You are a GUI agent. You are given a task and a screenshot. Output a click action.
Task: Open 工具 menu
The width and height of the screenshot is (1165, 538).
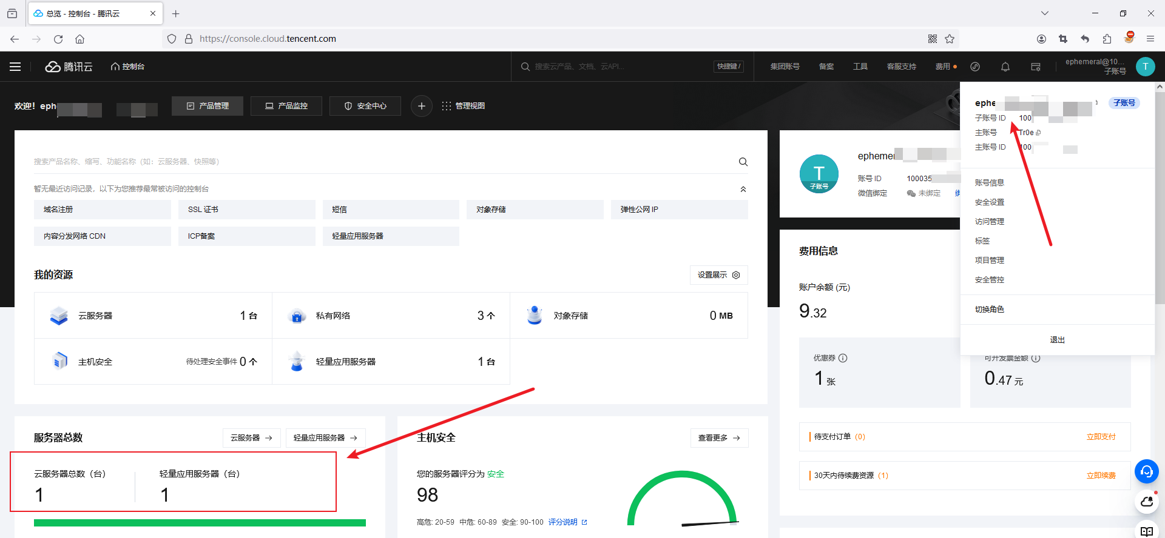(x=860, y=67)
